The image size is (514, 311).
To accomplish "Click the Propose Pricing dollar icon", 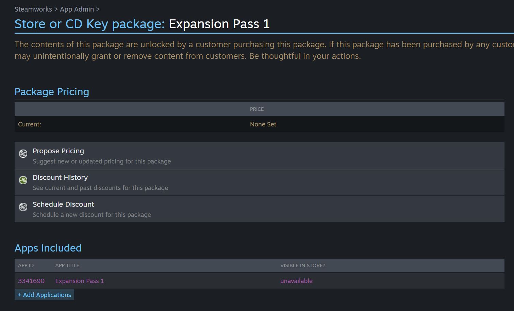I will [23, 153].
